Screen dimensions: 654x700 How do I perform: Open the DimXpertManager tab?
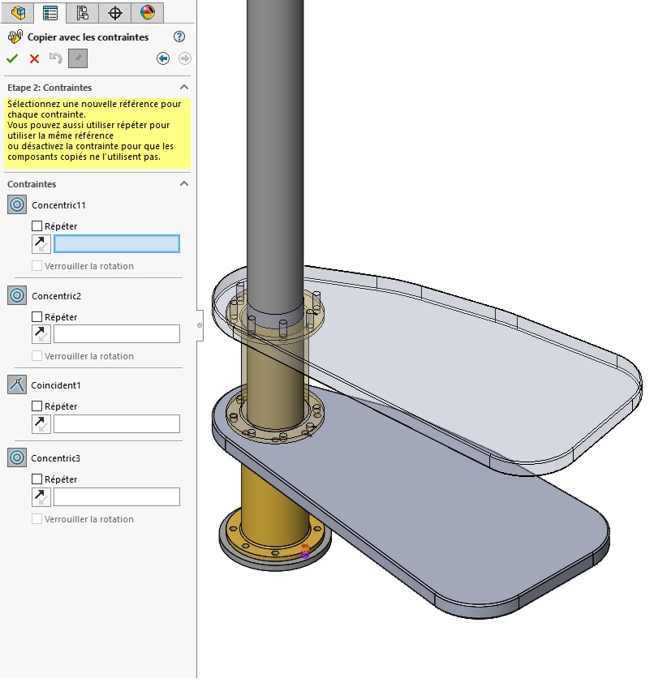115,12
